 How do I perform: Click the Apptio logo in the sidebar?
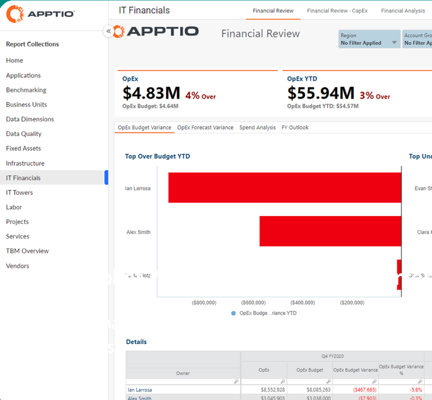(41, 14)
